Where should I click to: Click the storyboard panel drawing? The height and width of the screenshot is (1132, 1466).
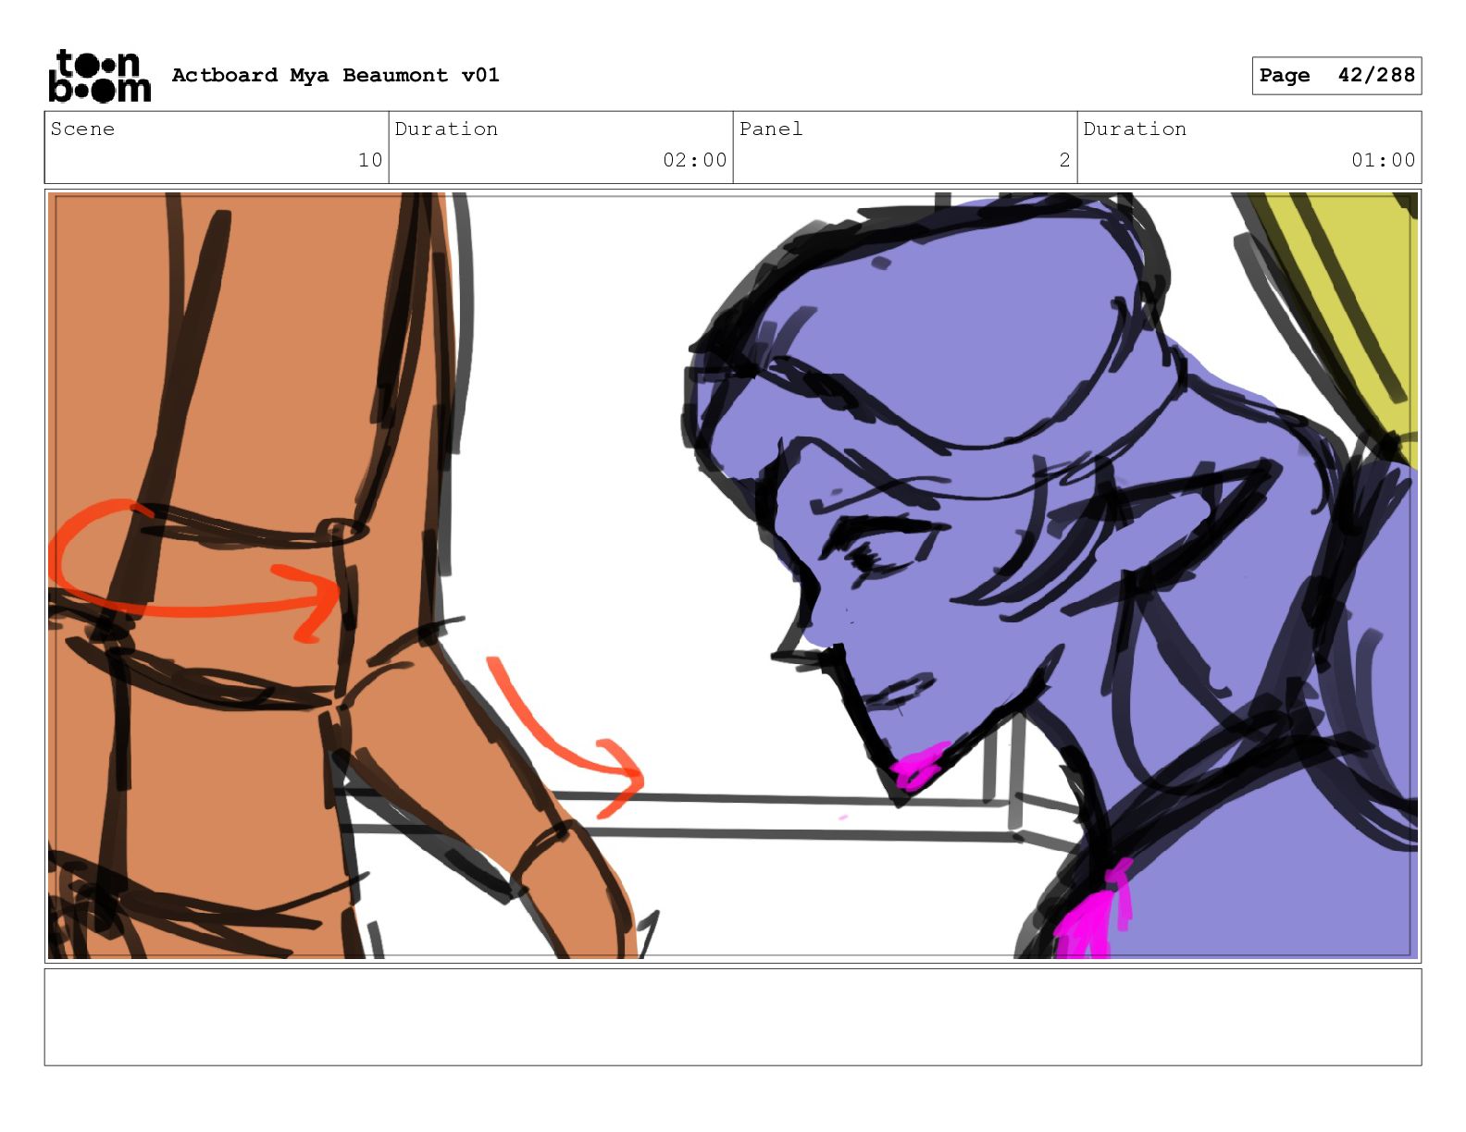tap(733, 575)
